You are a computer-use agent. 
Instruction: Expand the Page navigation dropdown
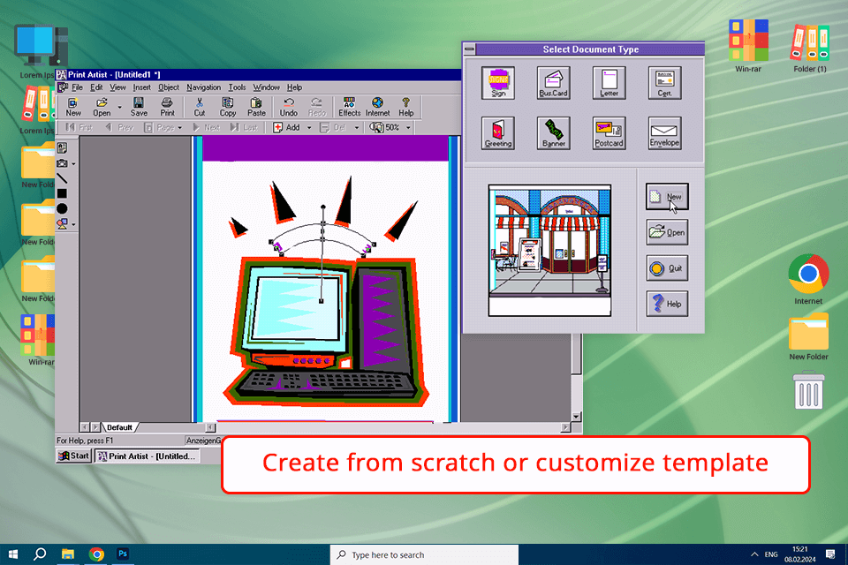click(x=179, y=128)
